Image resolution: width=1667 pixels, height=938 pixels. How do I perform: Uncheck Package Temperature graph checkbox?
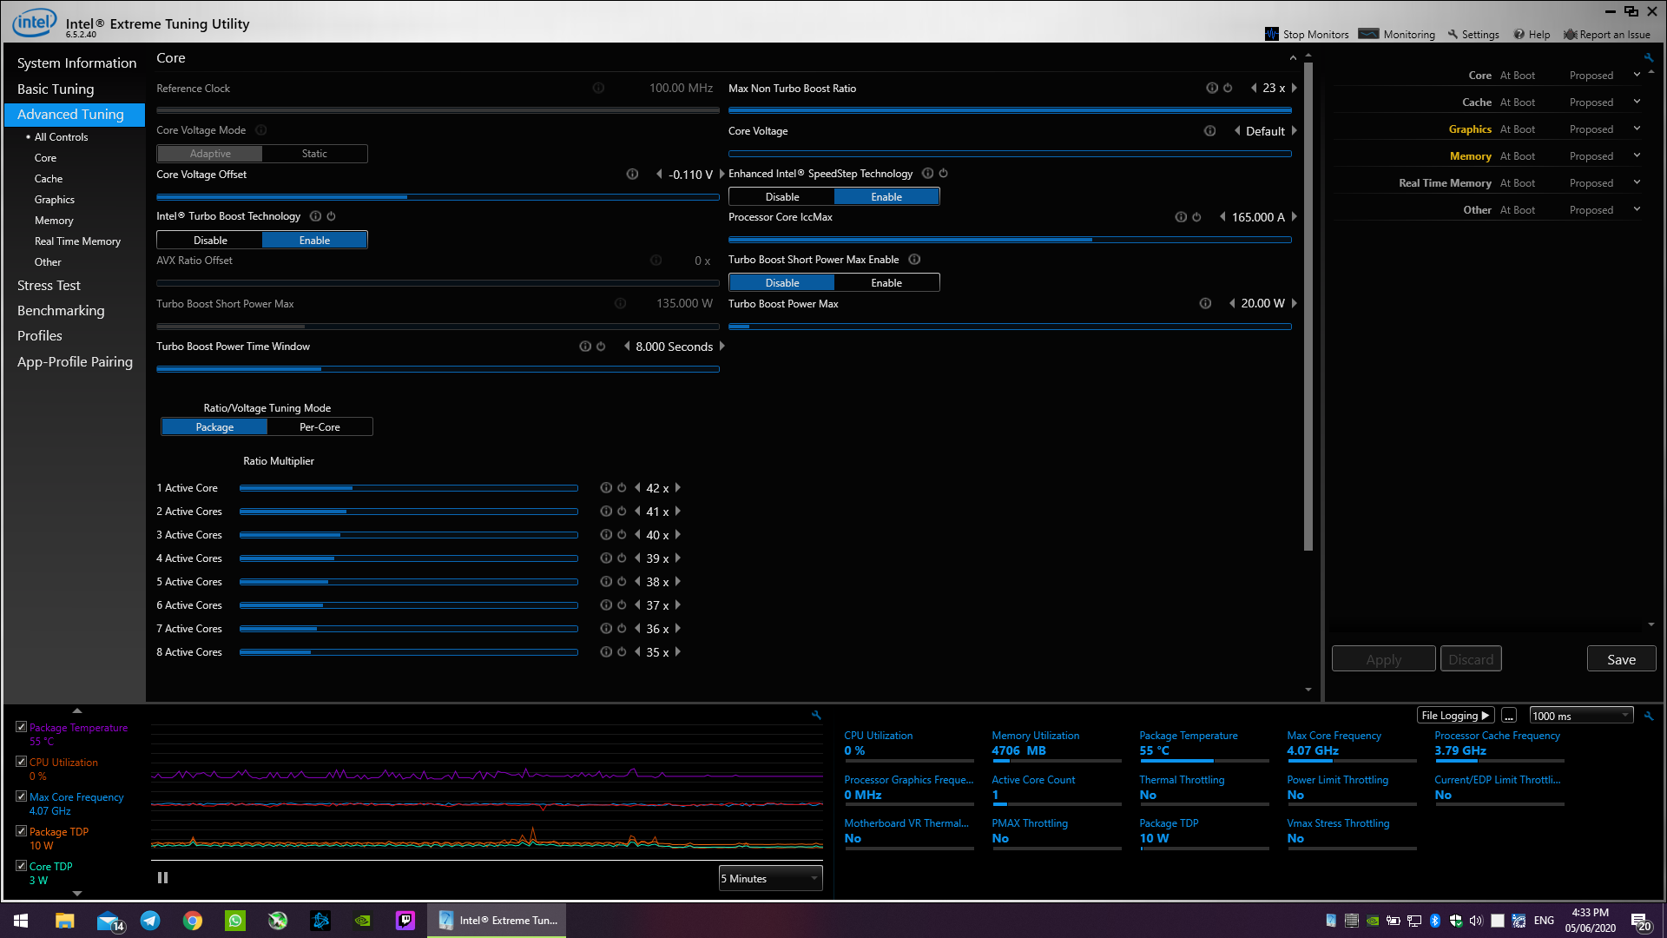[22, 727]
